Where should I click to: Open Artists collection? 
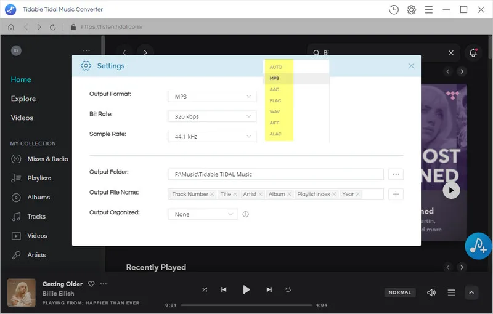(28, 255)
